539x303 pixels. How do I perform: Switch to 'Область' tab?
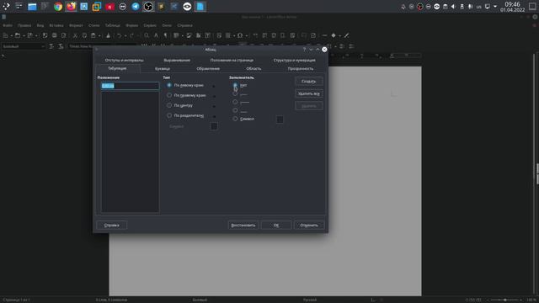click(253, 69)
